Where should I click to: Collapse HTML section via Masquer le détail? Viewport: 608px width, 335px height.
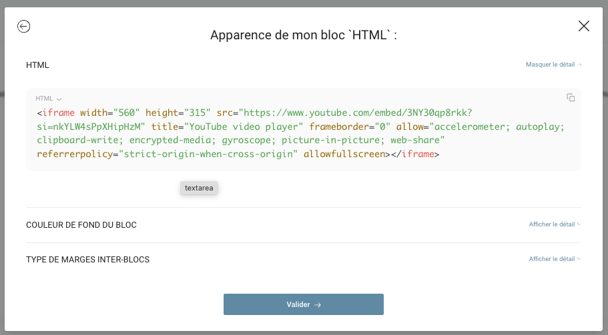click(x=553, y=65)
